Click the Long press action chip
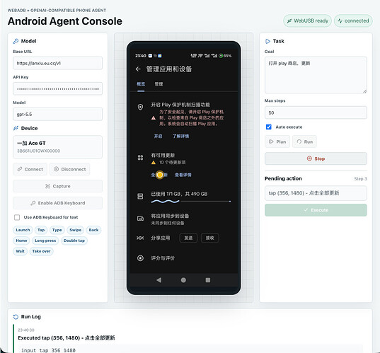Viewport: 380px width, 353px height. click(45, 241)
